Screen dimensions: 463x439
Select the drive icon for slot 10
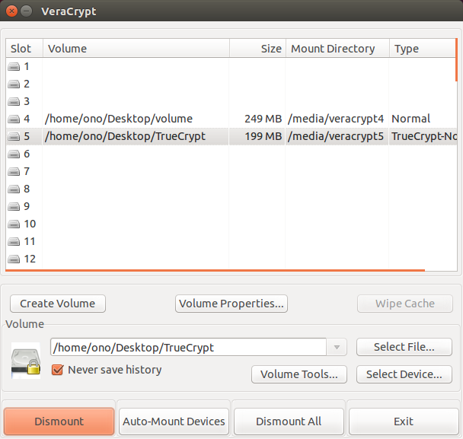click(x=14, y=224)
